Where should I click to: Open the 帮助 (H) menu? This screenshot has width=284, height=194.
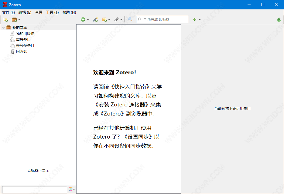point(69,12)
